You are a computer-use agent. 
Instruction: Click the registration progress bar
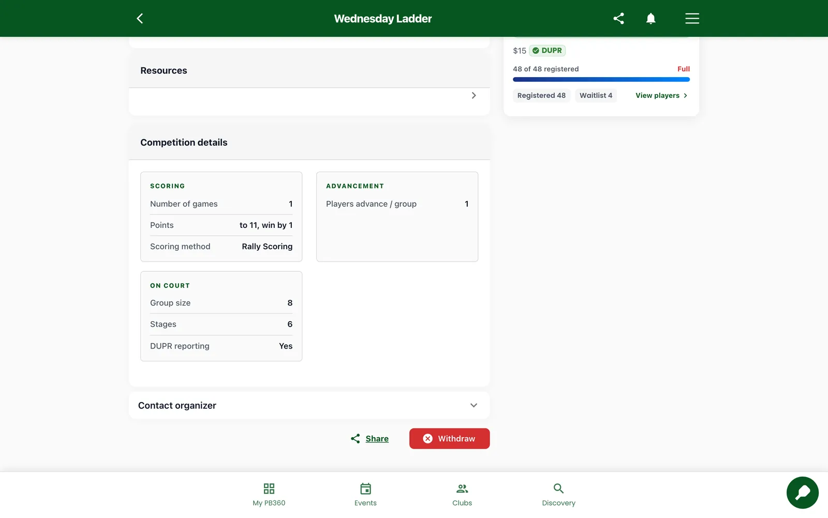(x=601, y=80)
